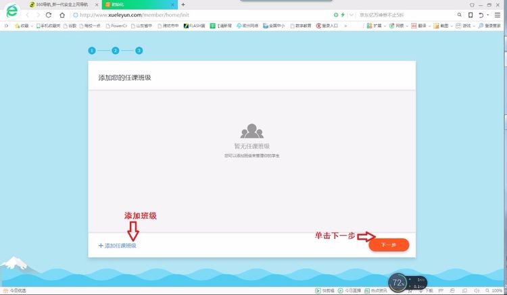Select step 1 circle in progress indicator
507x295 pixels.
91,51
